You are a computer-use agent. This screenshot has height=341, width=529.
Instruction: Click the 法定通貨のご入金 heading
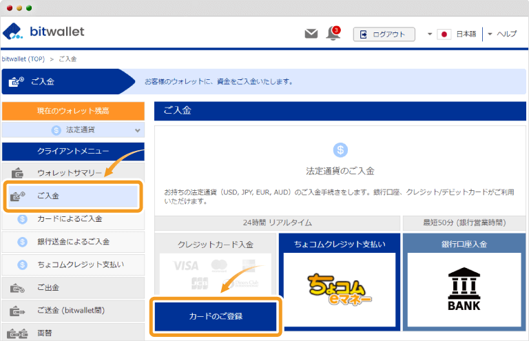[x=340, y=171]
